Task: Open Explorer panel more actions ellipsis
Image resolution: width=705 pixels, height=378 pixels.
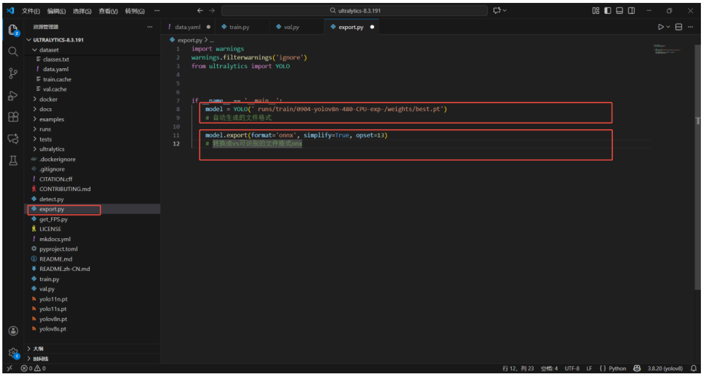Action: pyautogui.click(x=150, y=27)
